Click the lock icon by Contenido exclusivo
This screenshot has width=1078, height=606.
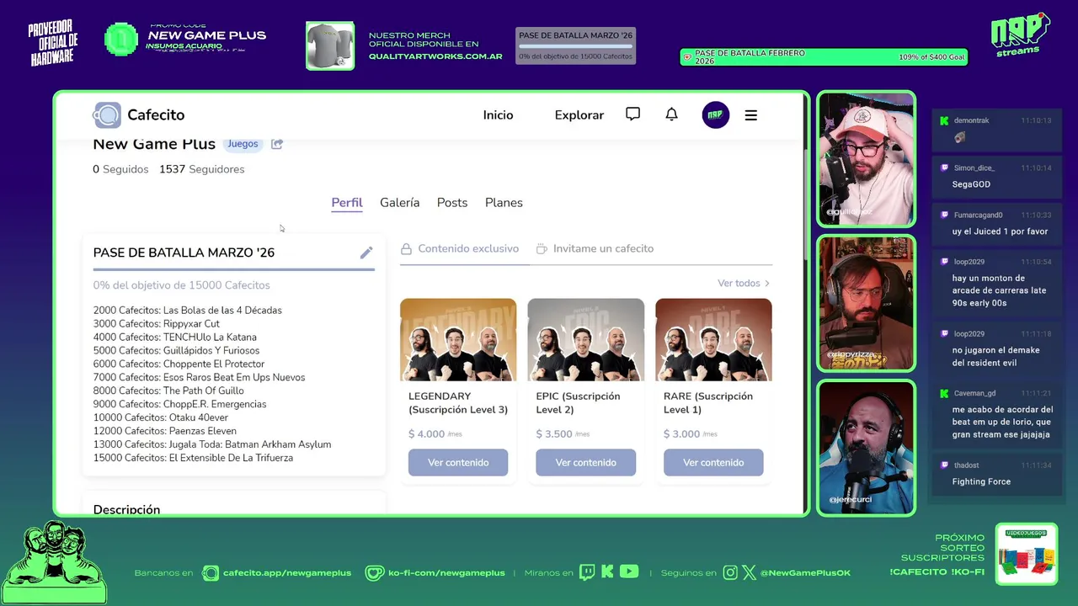tap(406, 249)
